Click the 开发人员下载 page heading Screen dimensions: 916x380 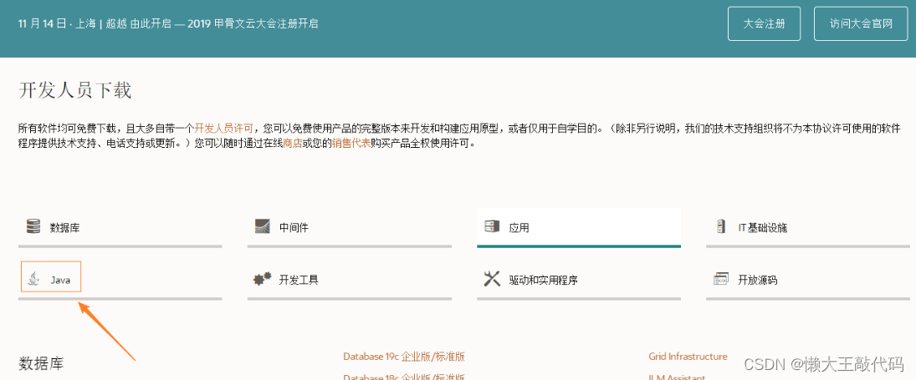(75, 91)
